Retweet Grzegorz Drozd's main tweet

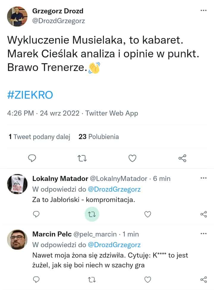coord(82,158)
